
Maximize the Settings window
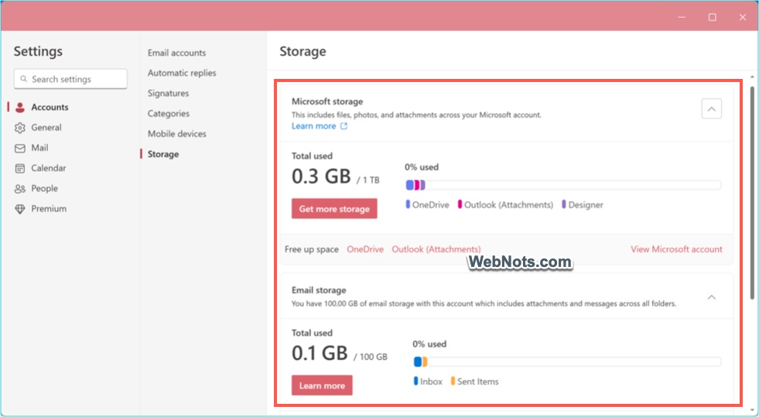click(712, 18)
